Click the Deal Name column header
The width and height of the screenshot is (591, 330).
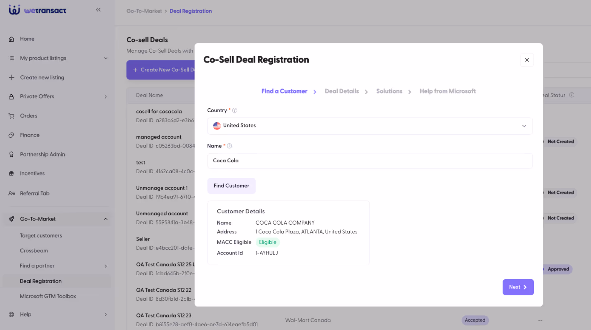coord(149,95)
